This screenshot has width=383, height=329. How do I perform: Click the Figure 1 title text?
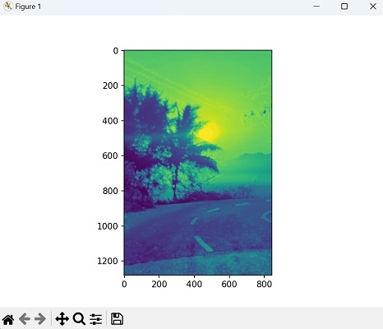28,7
